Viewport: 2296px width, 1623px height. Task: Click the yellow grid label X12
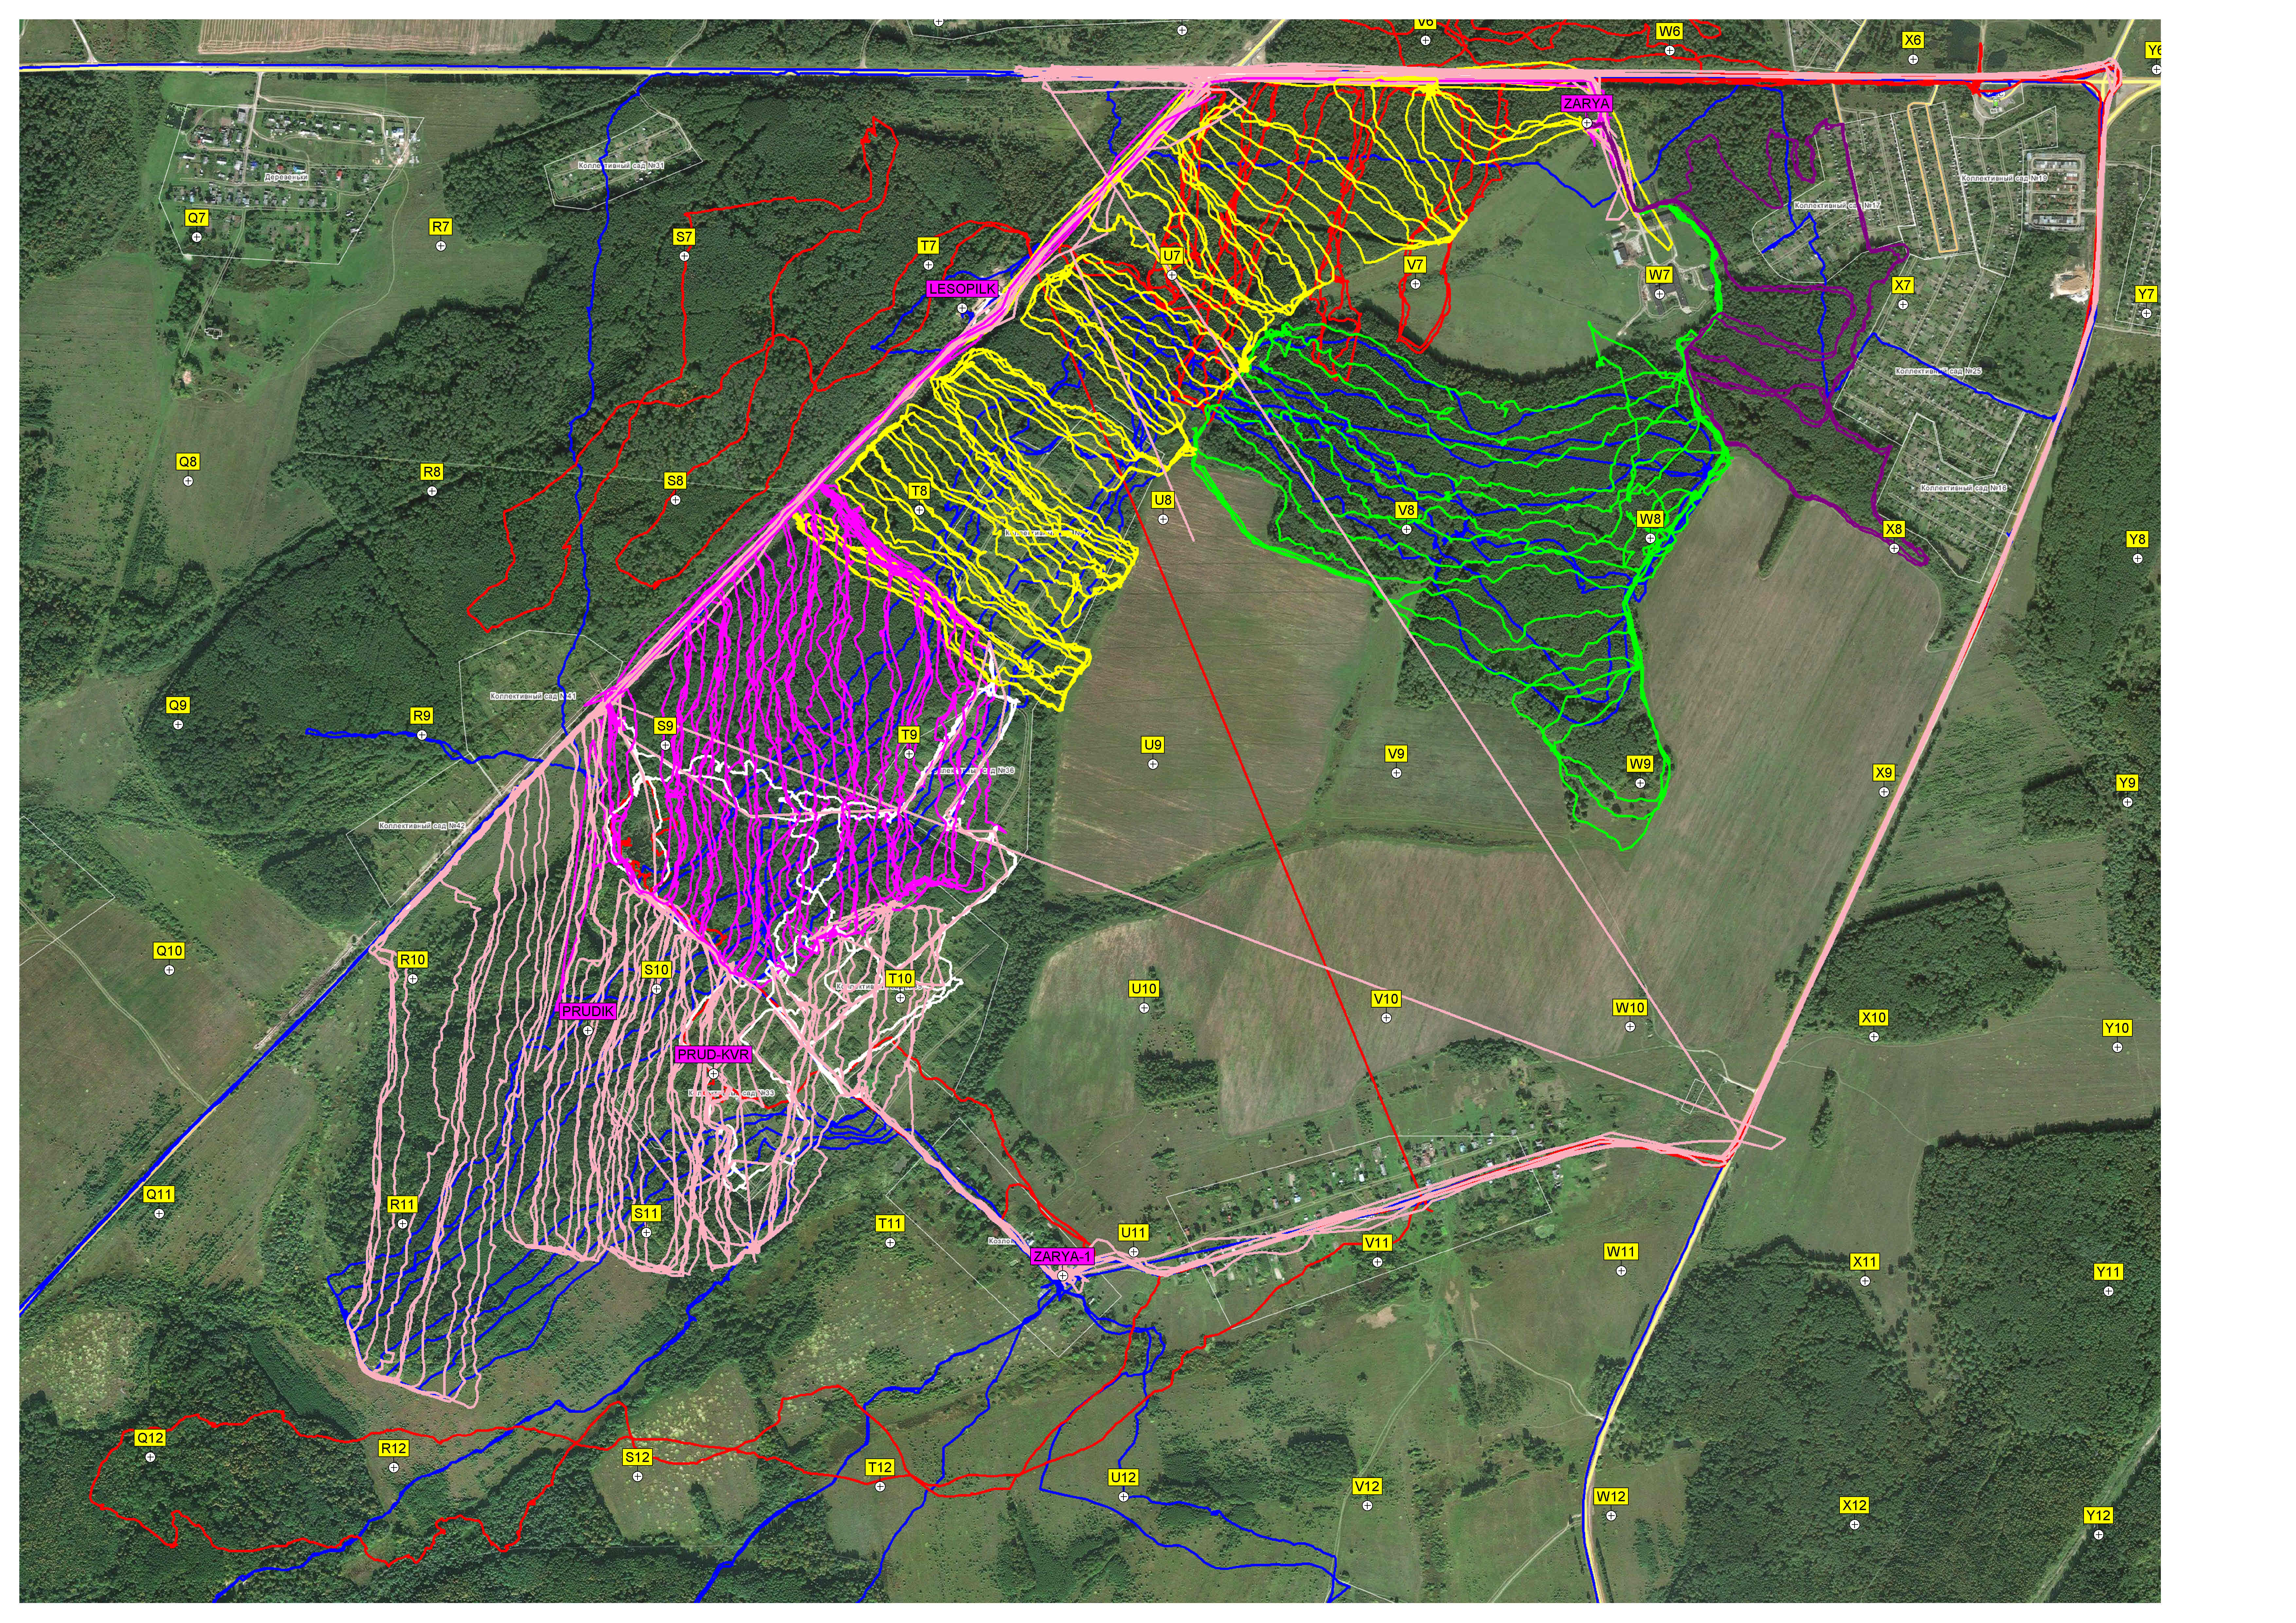pos(1854,1505)
